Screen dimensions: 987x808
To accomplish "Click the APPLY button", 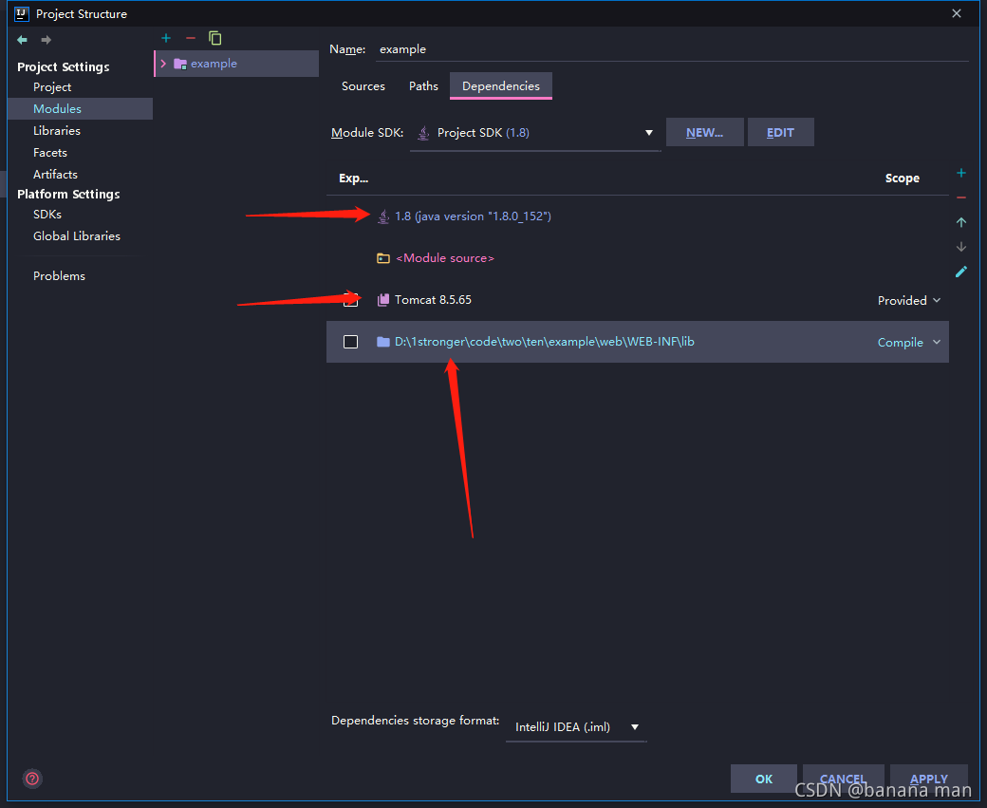I will [x=928, y=779].
